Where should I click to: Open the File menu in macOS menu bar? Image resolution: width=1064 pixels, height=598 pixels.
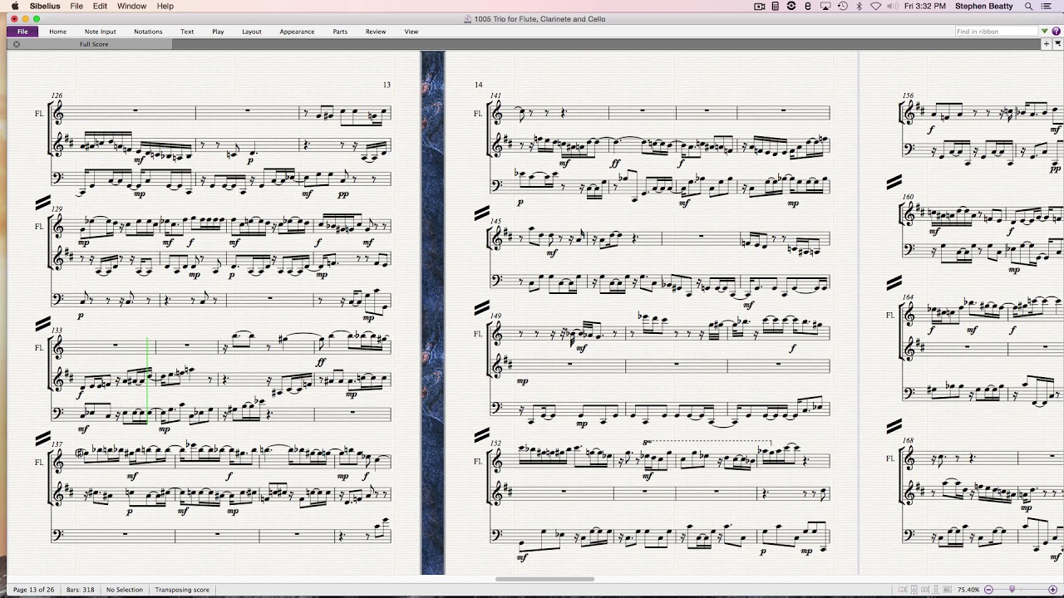76,6
